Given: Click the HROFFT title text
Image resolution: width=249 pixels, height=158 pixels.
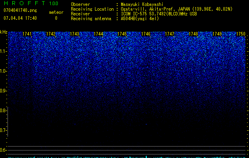Looking at the screenshot, I should (25, 3).
